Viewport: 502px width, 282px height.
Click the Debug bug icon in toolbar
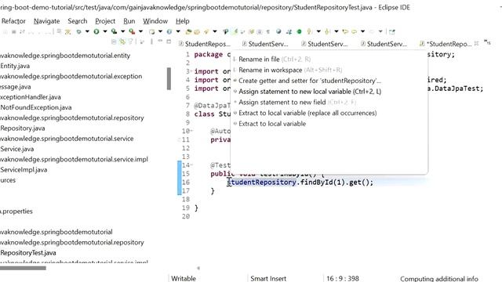tap(78, 31)
